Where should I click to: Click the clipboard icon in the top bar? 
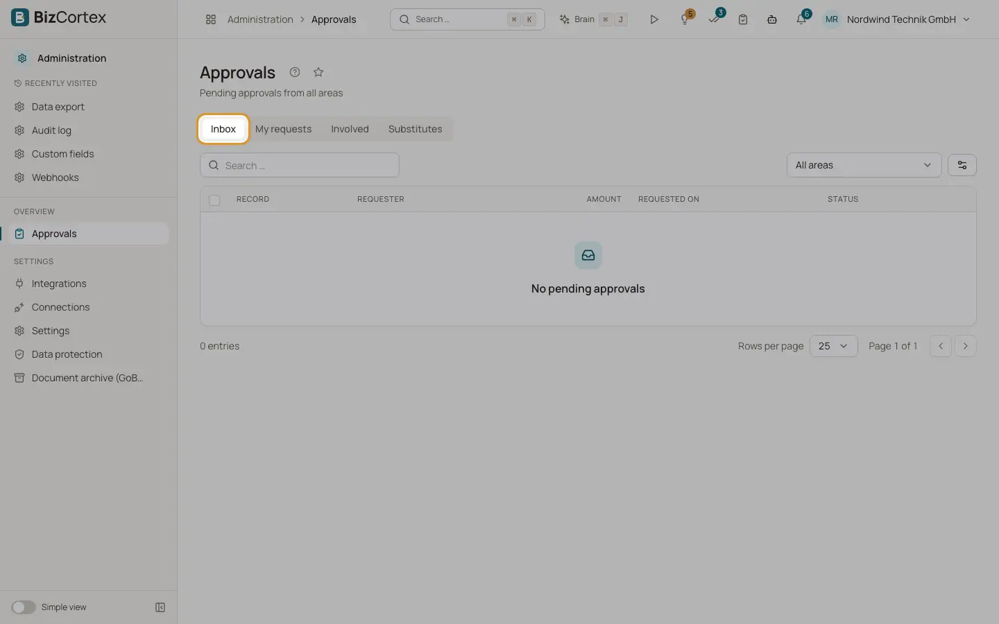click(x=743, y=19)
